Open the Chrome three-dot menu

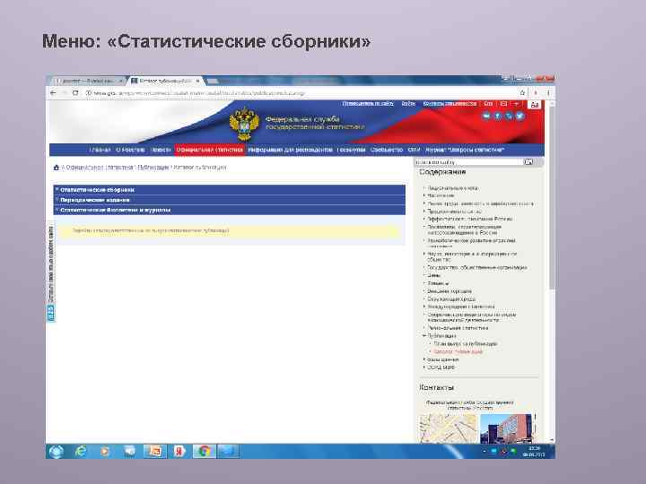pos(548,93)
